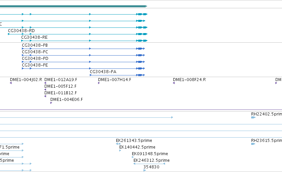
Task: Select the 354830 feature label
Action: tap(151, 167)
